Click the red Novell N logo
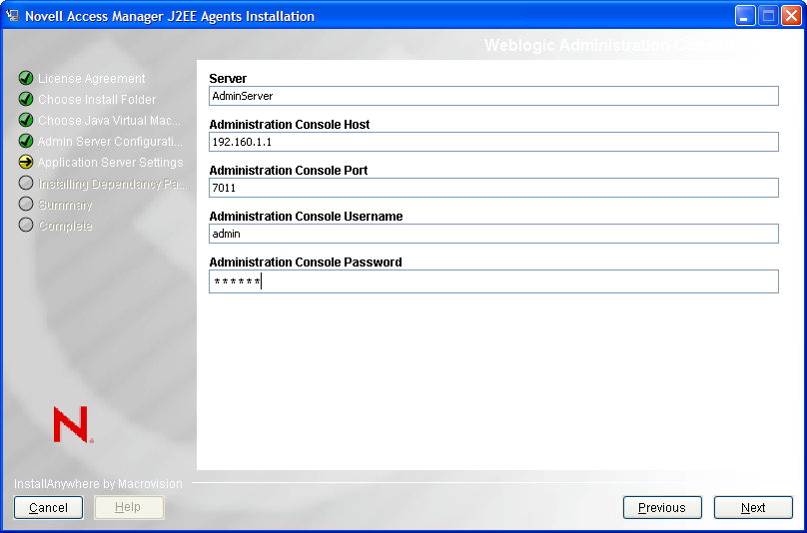The width and height of the screenshot is (807, 533). 73,424
